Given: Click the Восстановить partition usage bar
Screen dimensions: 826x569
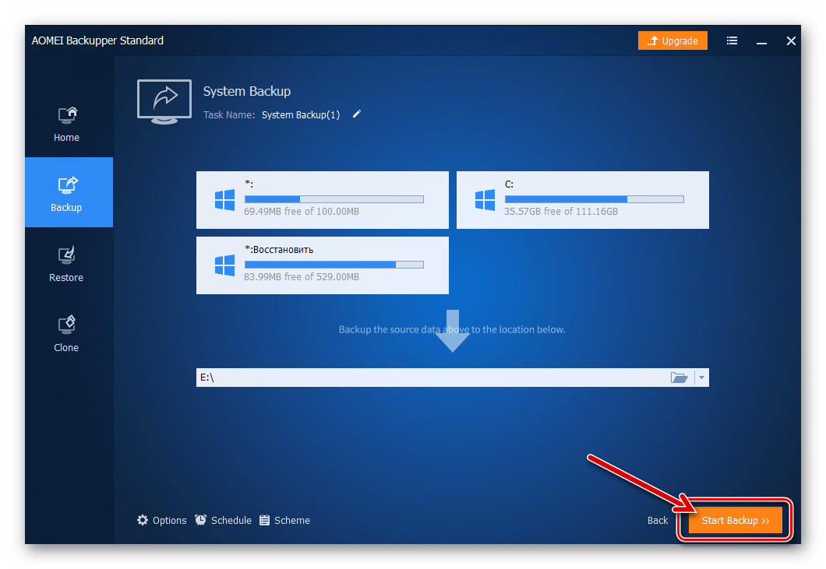Looking at the screenshot, I should pyautogui.click(x=334, y=265).
